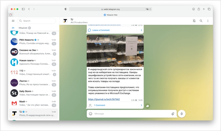This screenshot has height=131, width=221.
Task: Open the Safari share menu
Action: (199, 9)
